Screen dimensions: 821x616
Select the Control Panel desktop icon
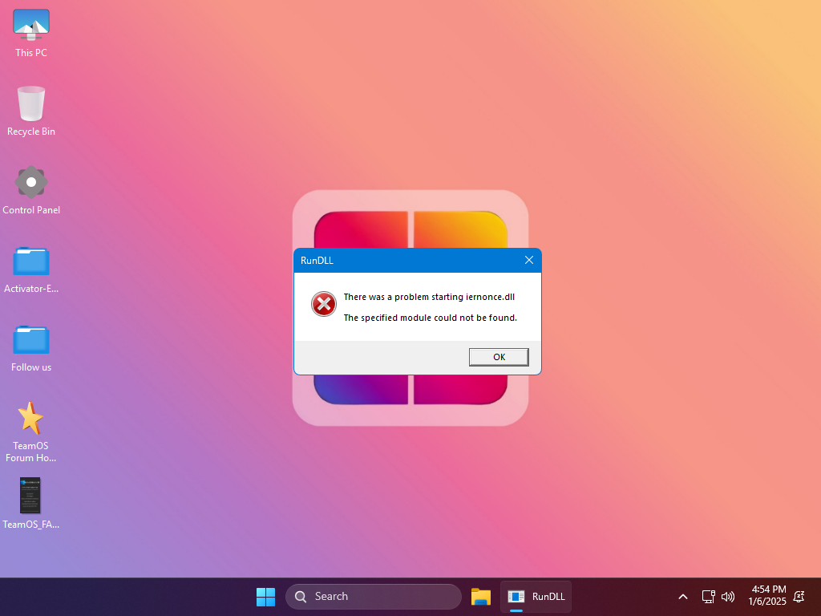tap(31, 189)
